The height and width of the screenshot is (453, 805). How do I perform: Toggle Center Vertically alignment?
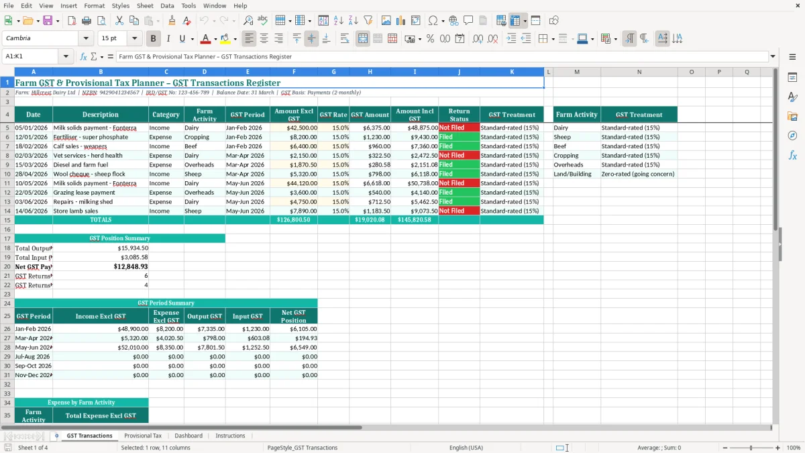[x=311, y=39]
